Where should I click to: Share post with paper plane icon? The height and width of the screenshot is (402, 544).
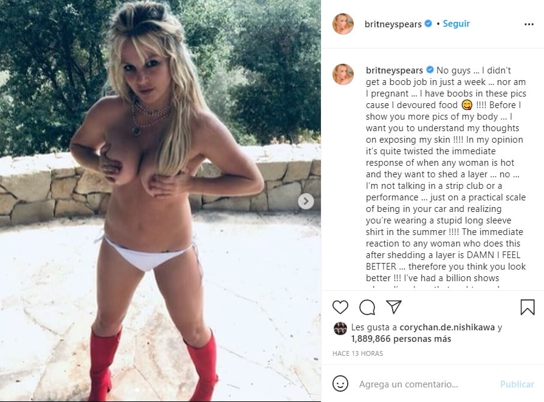[394, 307]
